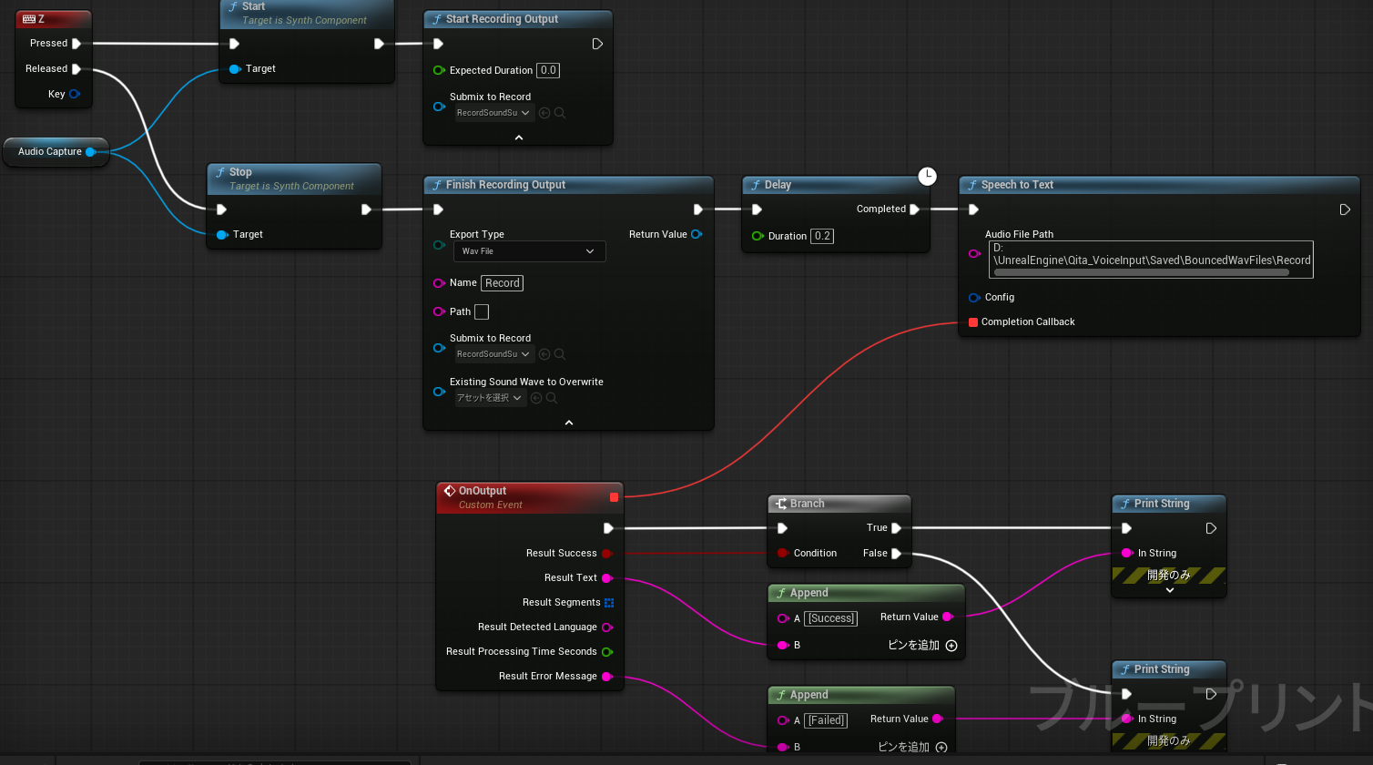Click ピンを追加 on the Success Append node
This screenshot has width=1373, height=765.
[951, 645]
